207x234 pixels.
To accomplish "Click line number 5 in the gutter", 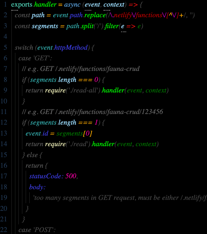I will pyautogui.click(x=5, y=48).
